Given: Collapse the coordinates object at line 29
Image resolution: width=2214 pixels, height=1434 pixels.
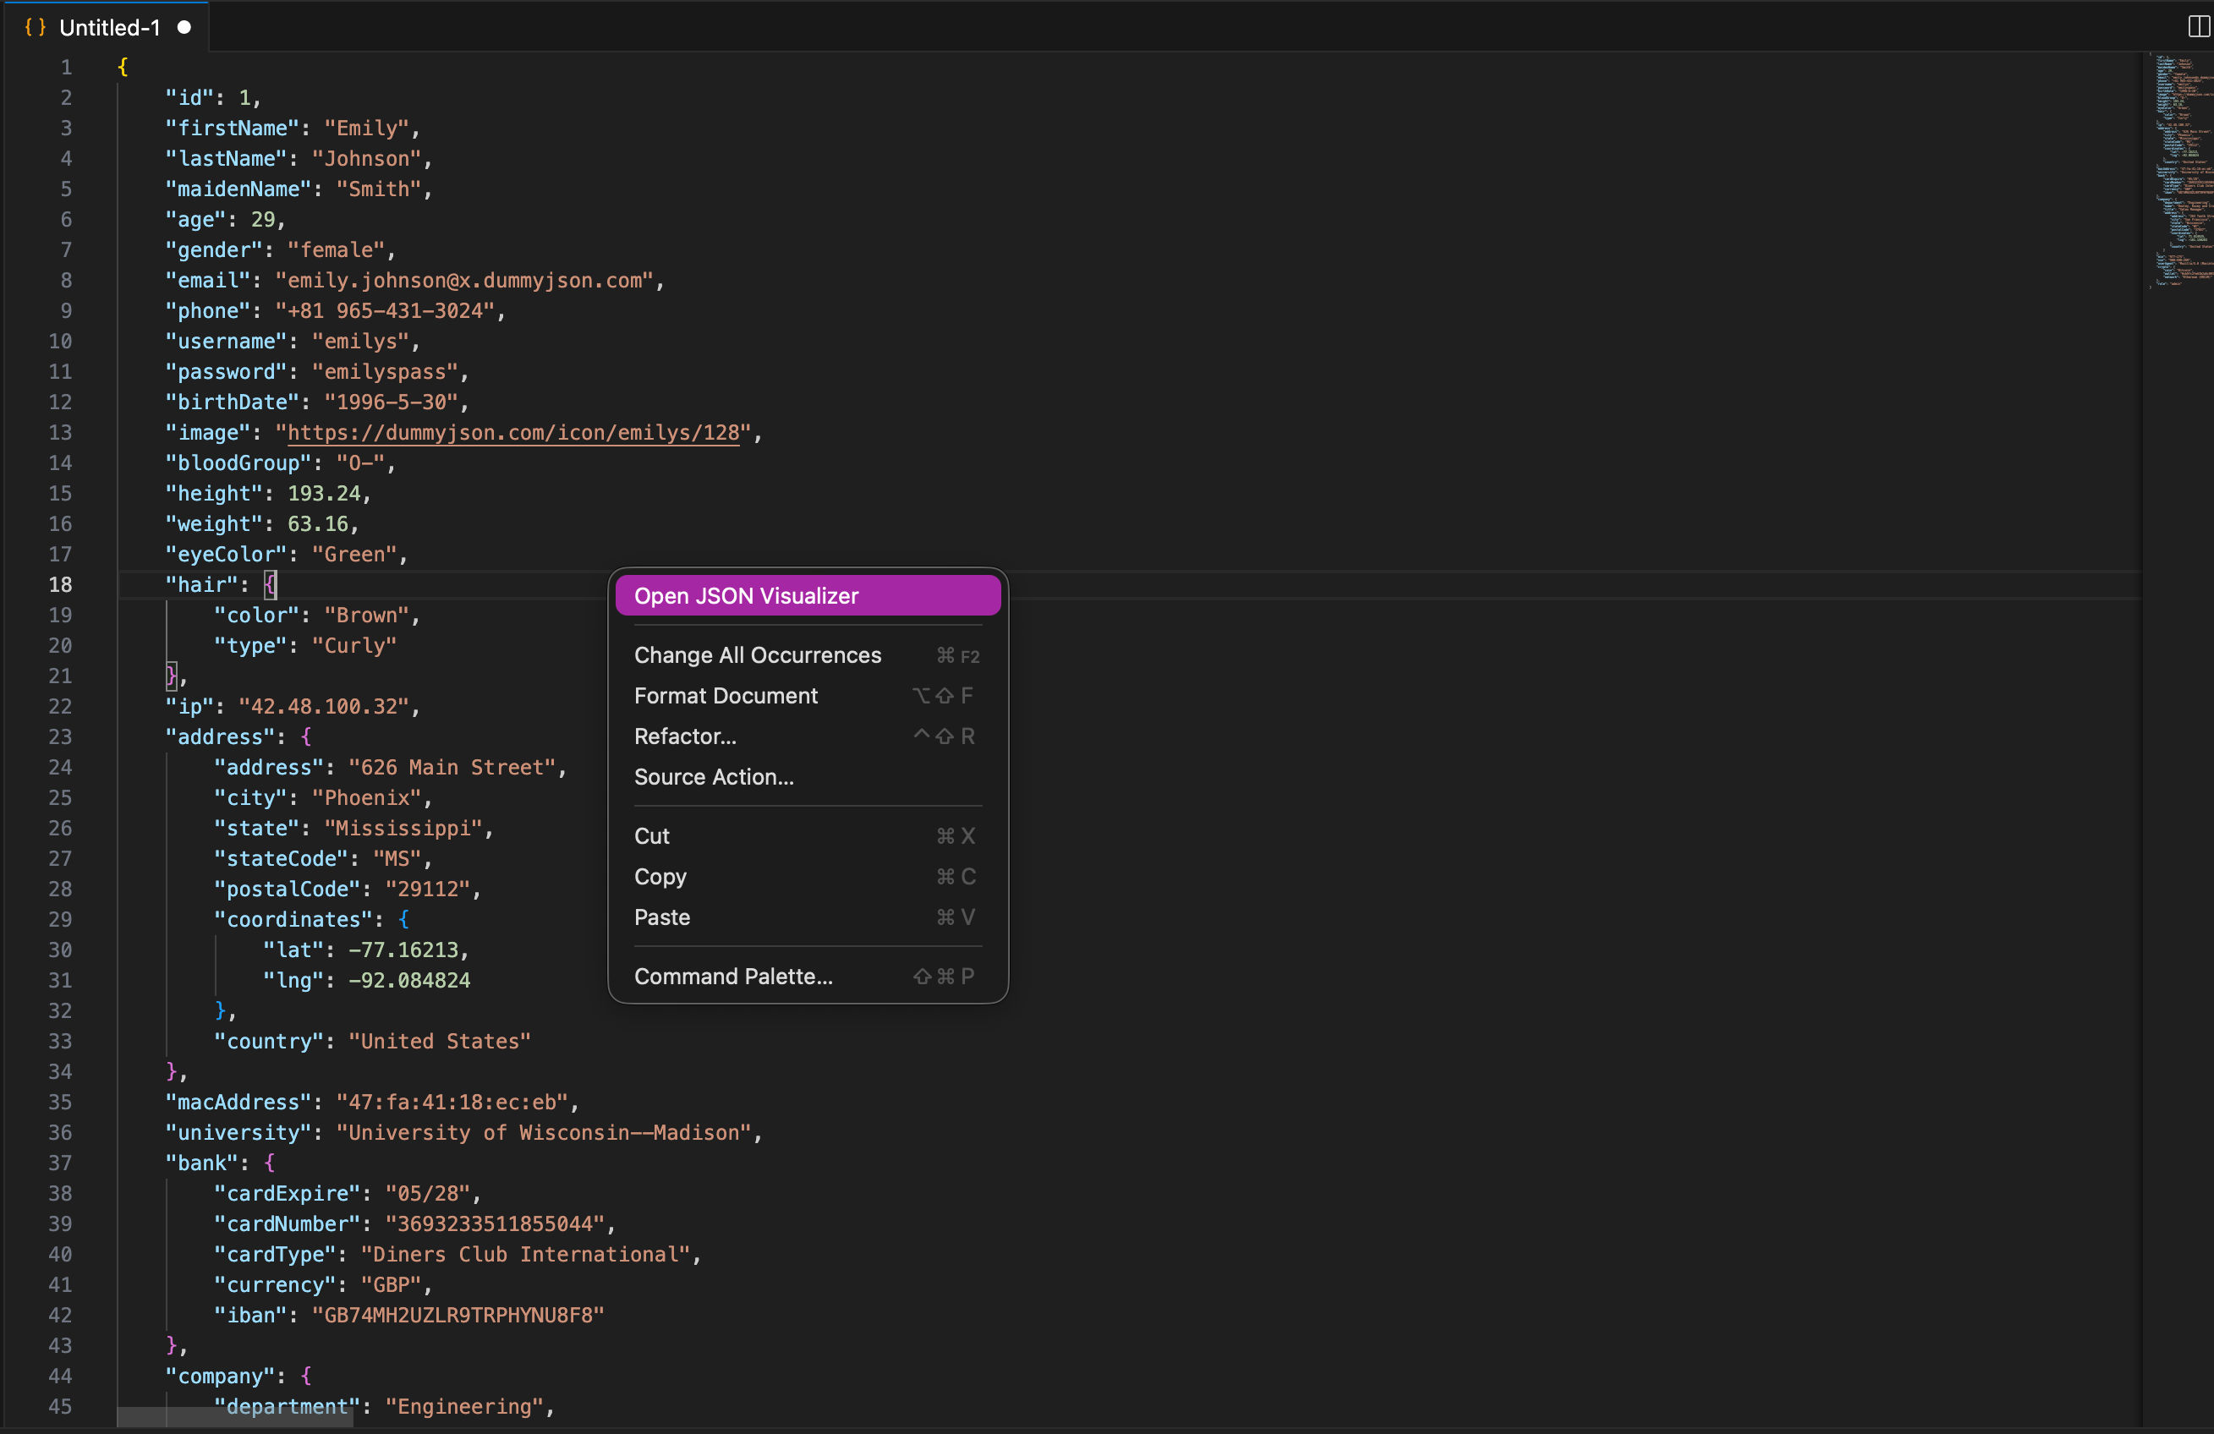Looking at the screenshot, I should [98, 919].
